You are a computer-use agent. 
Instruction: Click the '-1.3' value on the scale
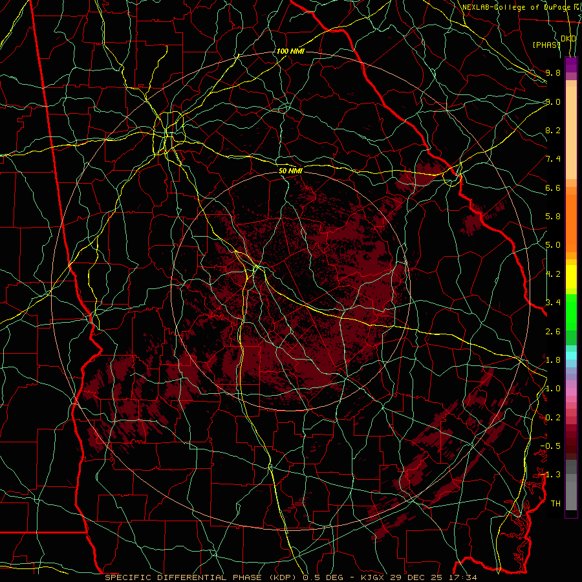(x=550, y=475)
